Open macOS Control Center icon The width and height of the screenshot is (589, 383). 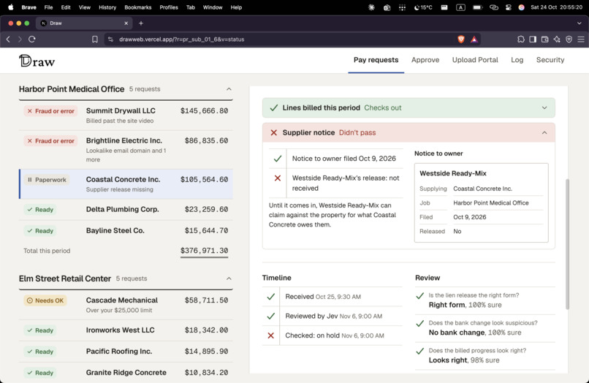tap(508, 7)
